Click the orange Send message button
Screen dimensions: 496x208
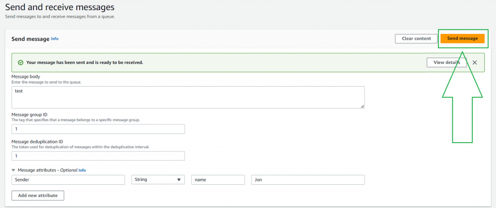click(462, 39)
